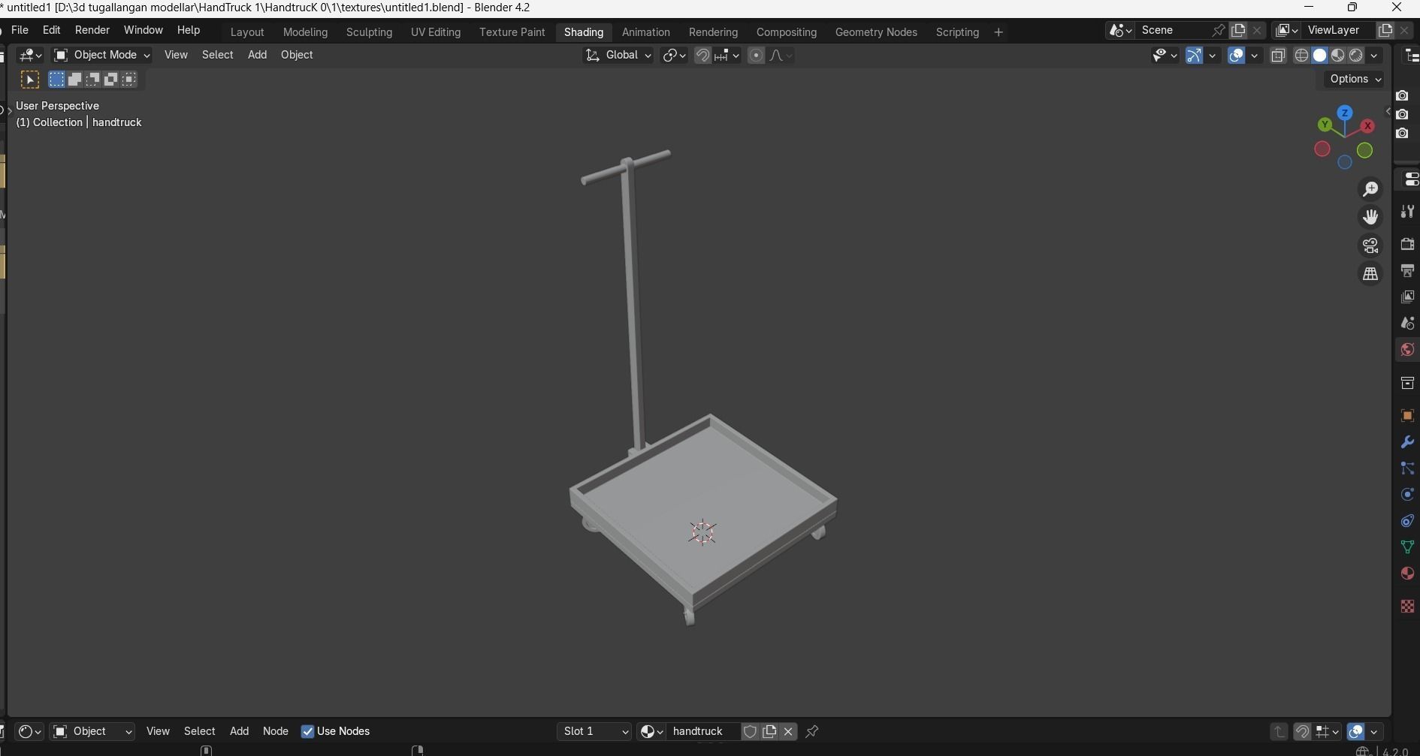Switch to the UV Editing workspace tab

pyautogui.click(x=436, y=32)
